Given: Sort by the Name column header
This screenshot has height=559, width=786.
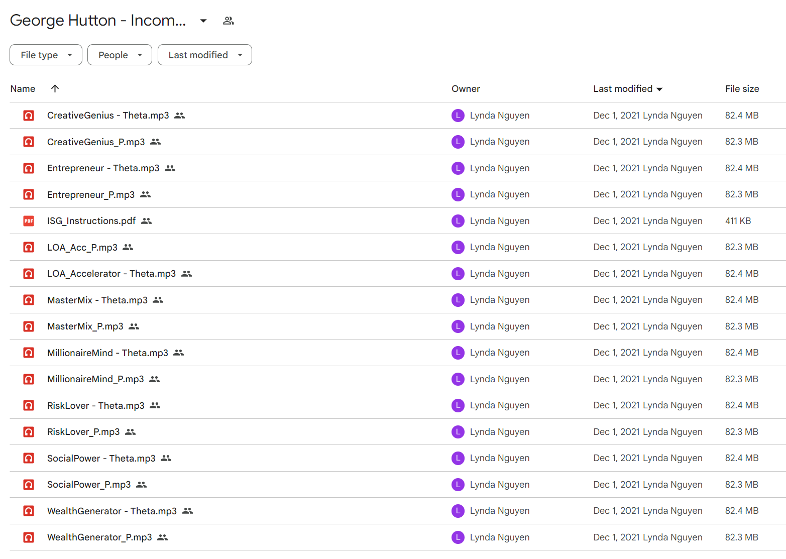Looking at the screenshot, I should point(23,89).
